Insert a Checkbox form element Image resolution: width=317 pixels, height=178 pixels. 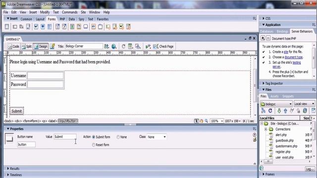pyautogui.click(x=36, y=27)
